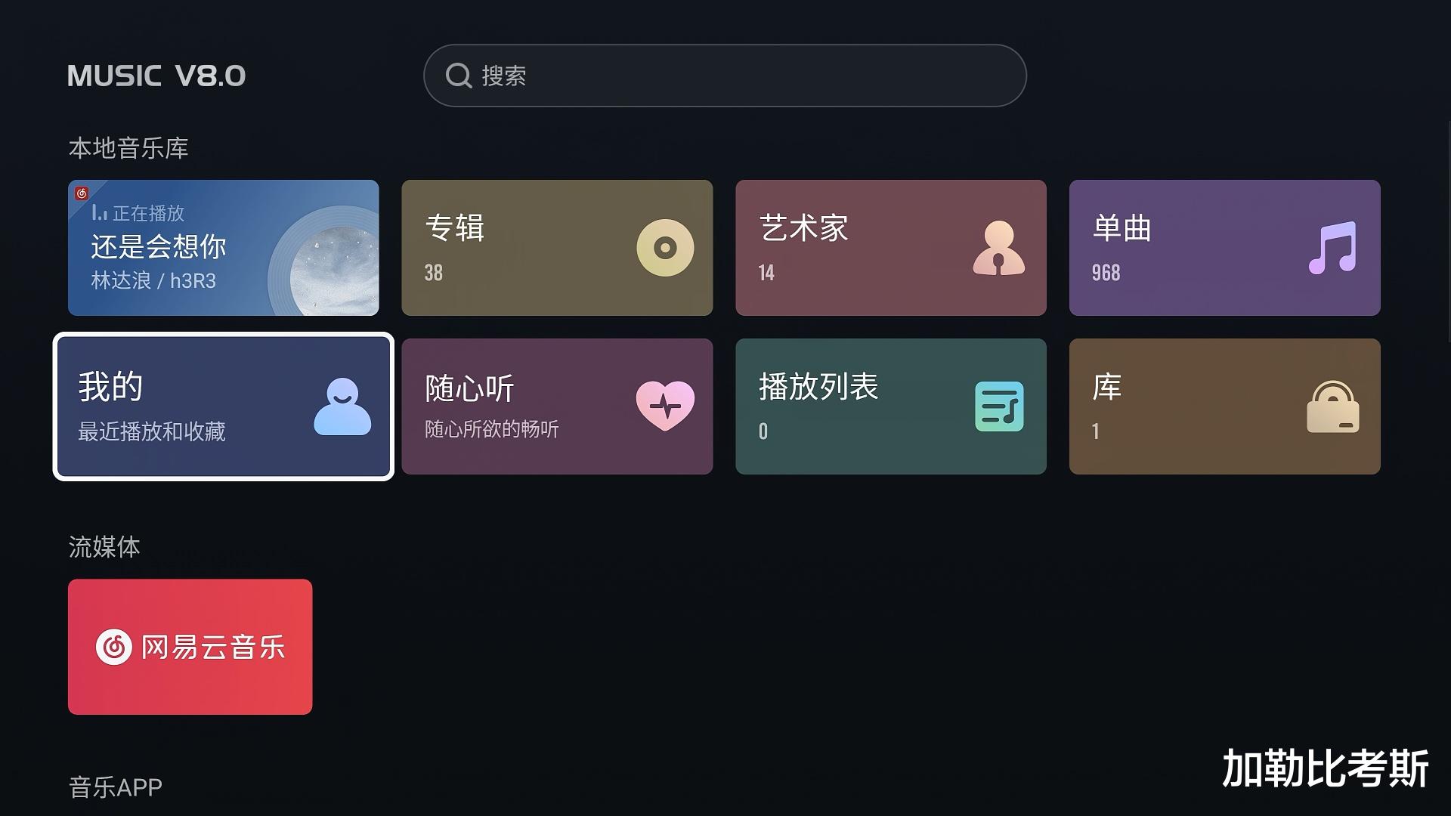Viewport: 1451px width, 816px height.
Task: Click the blue user avatar icon
Action: (x=342, y=406)
